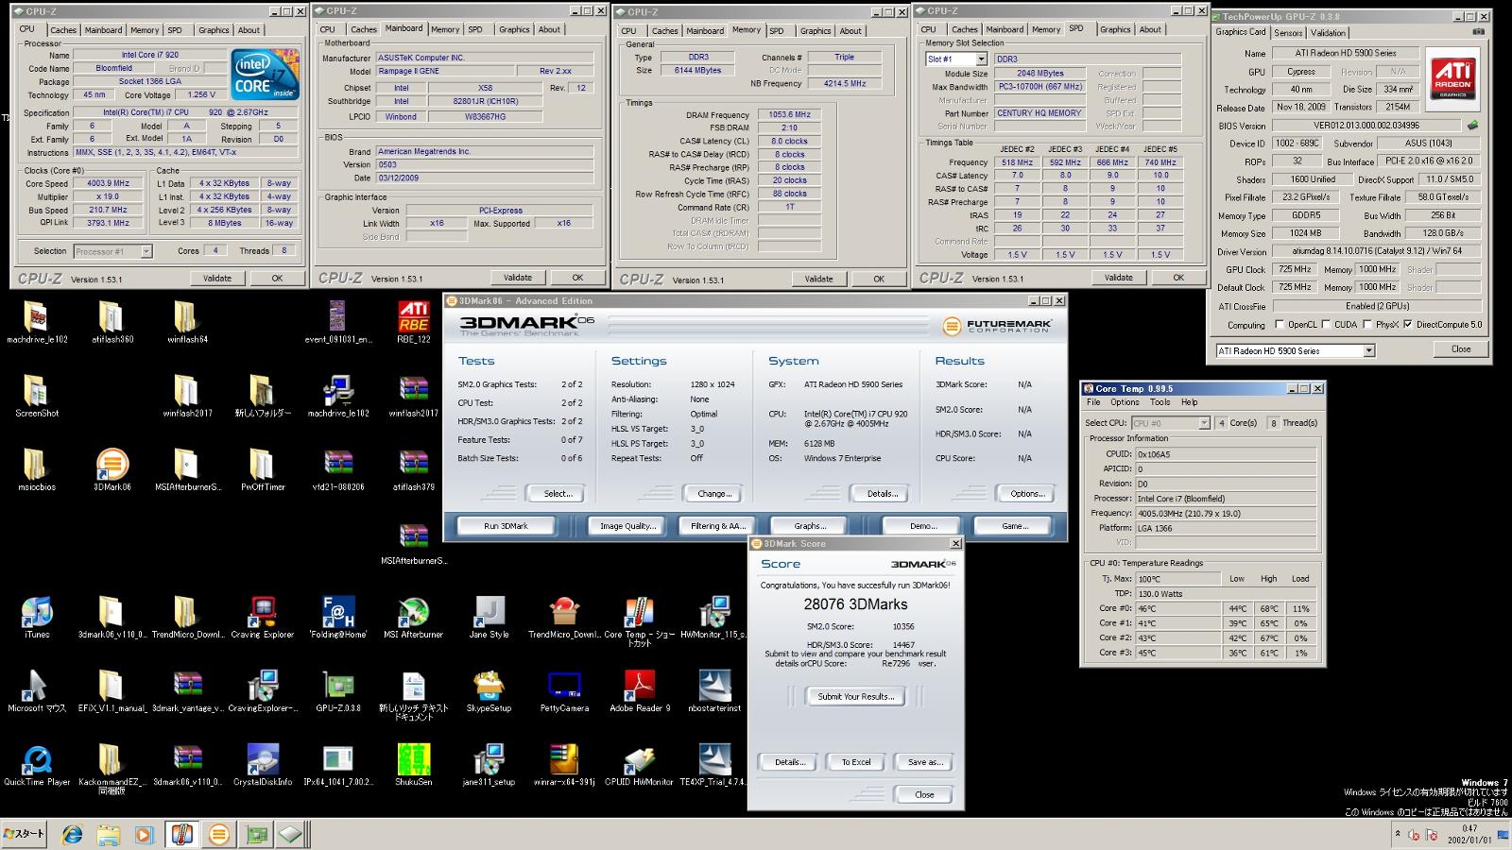
Task: Click Details button under System in 3DMark06
Action: (x=882, y=494)
